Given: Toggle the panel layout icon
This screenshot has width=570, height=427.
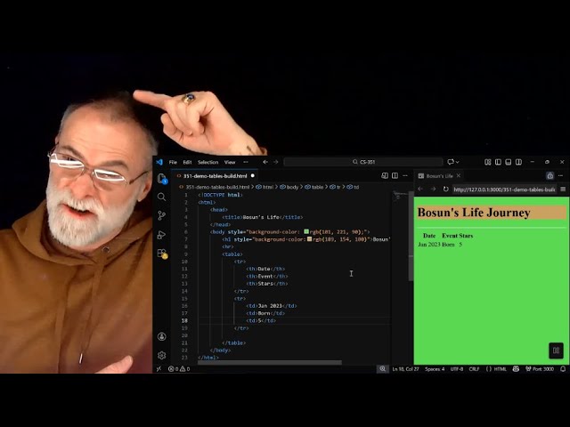Looking at the screenshot, I should point(509,162).
